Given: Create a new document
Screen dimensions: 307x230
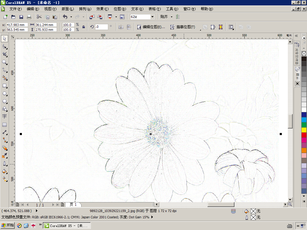Looking at the screenshot, I should [5, 17].
